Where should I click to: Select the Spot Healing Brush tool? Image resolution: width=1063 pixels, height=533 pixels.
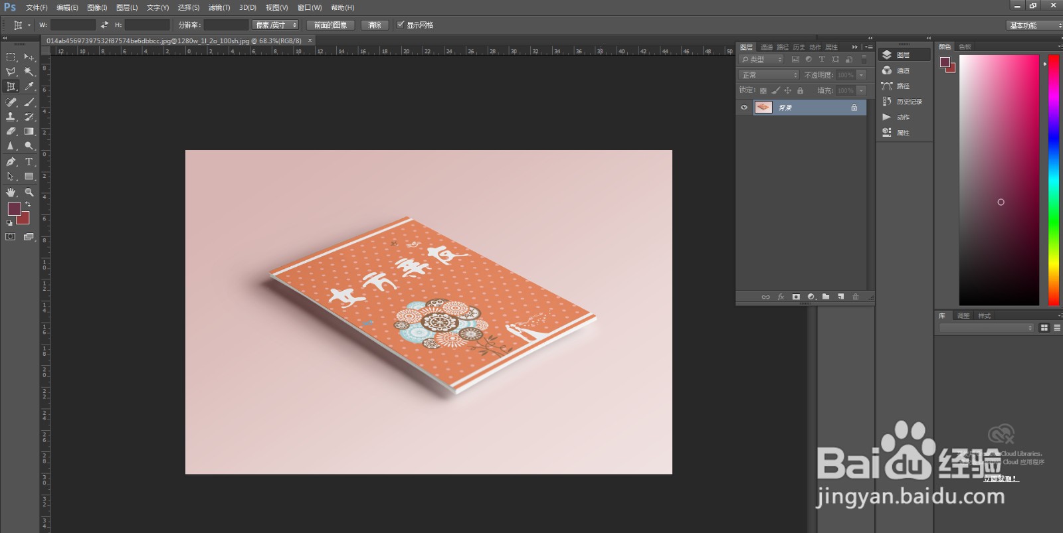point(11,102)
